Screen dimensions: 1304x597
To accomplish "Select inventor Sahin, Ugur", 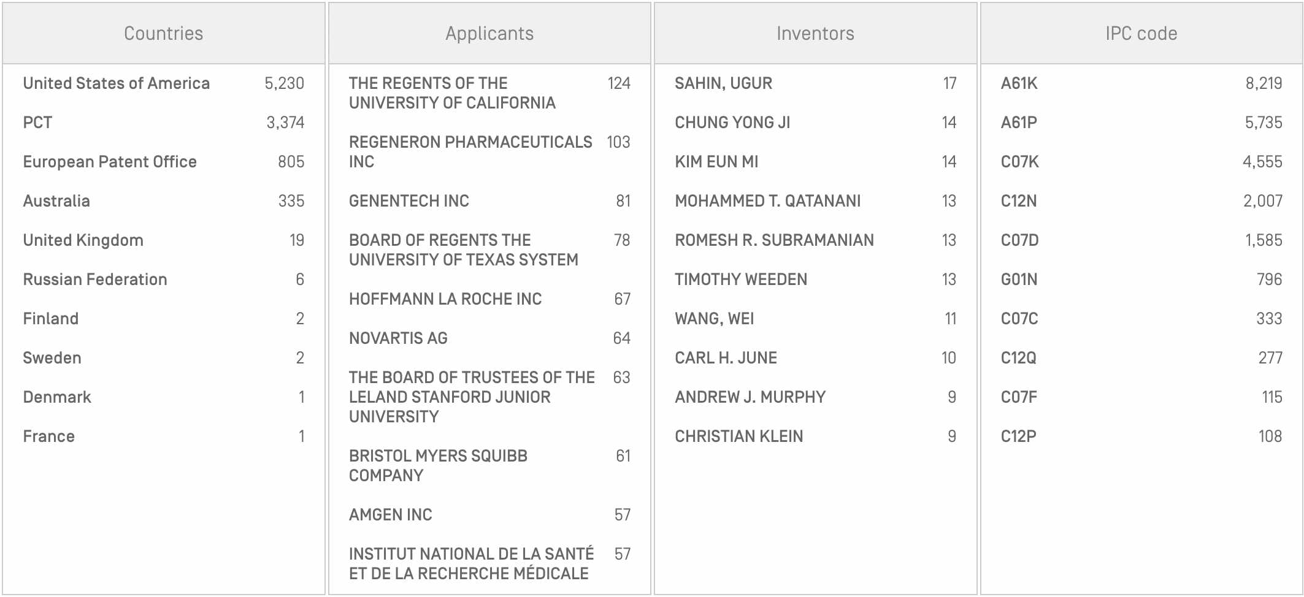I will point(724,83).
